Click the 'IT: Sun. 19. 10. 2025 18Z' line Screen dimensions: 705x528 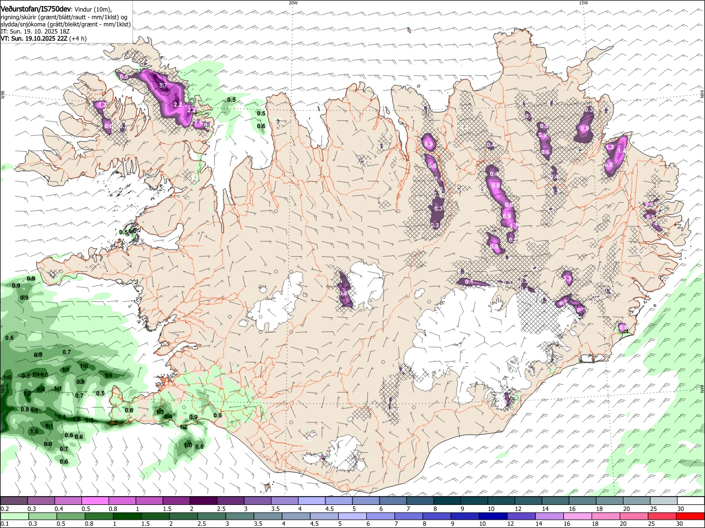36,32
